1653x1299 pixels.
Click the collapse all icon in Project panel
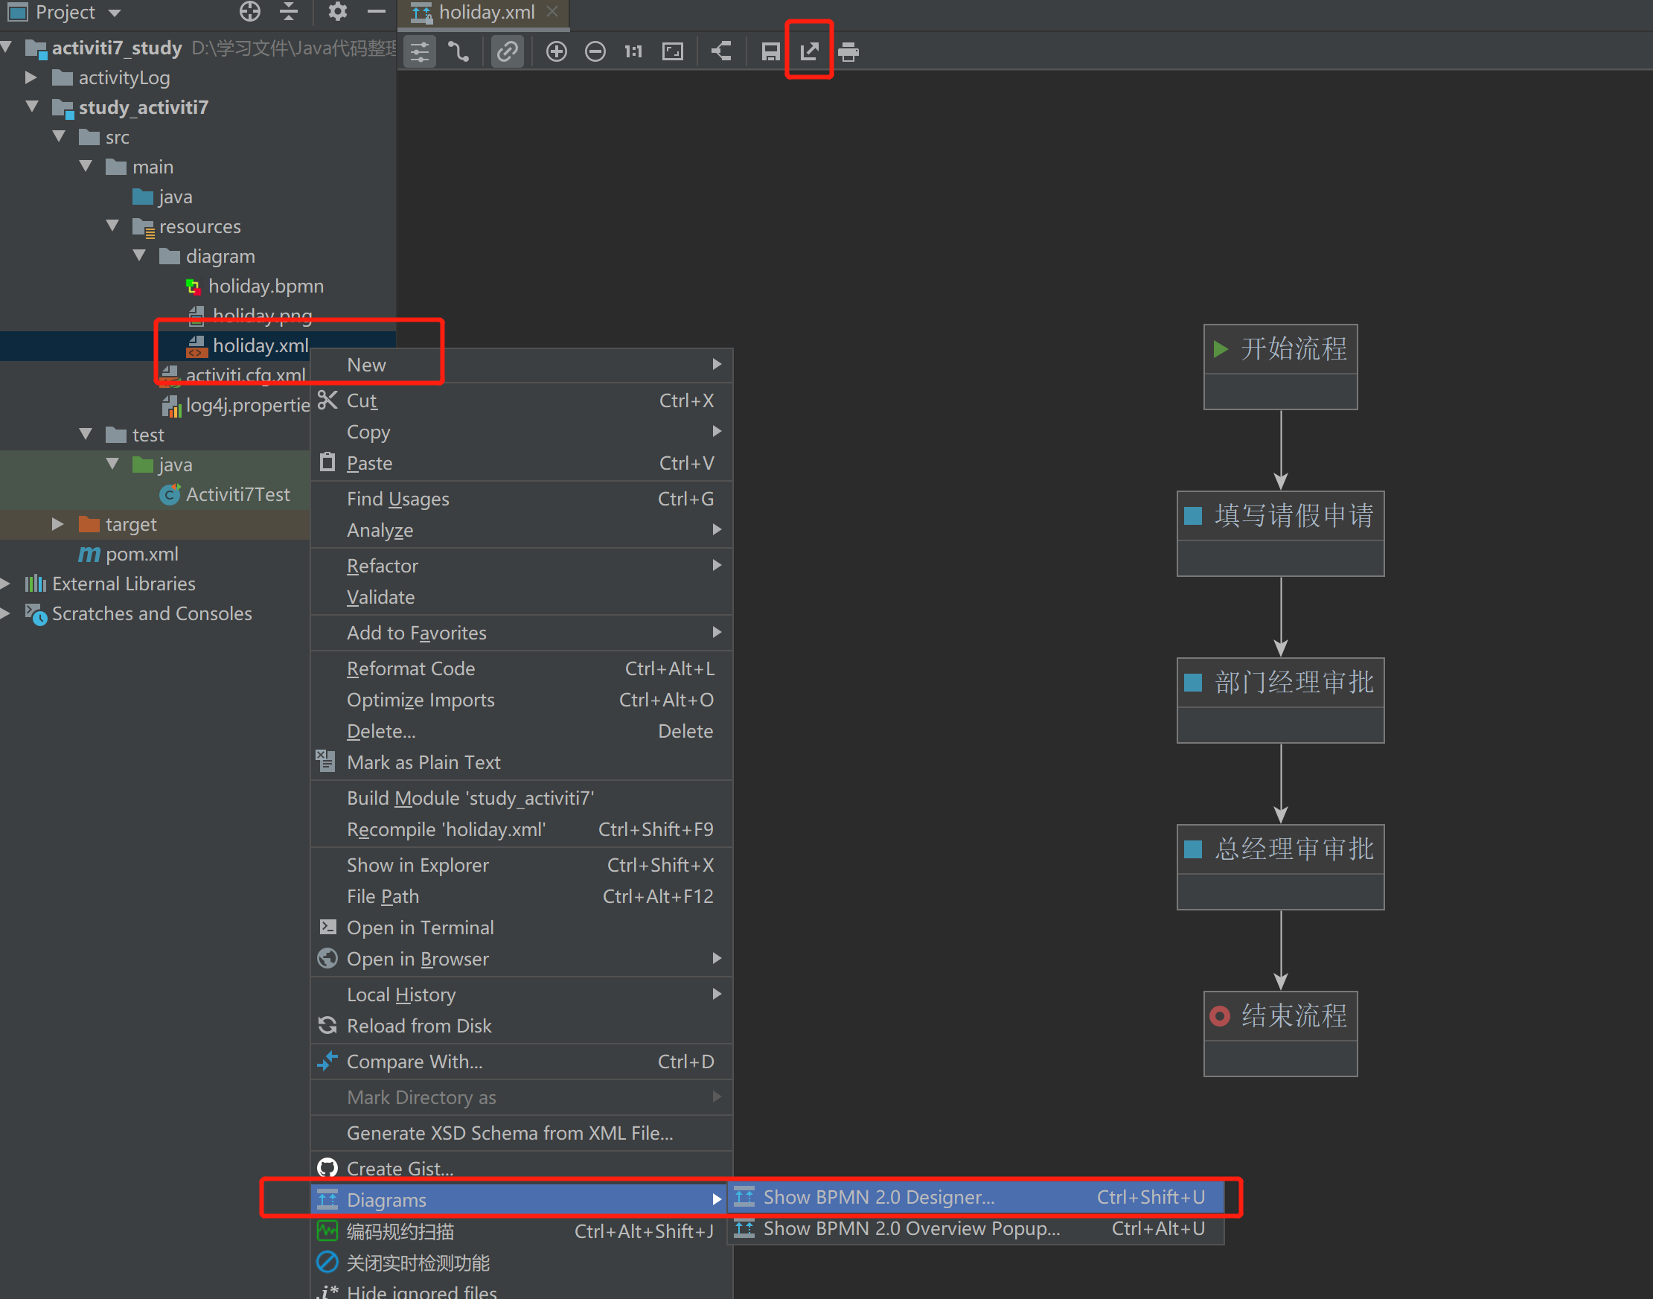[x=289, y=11]
